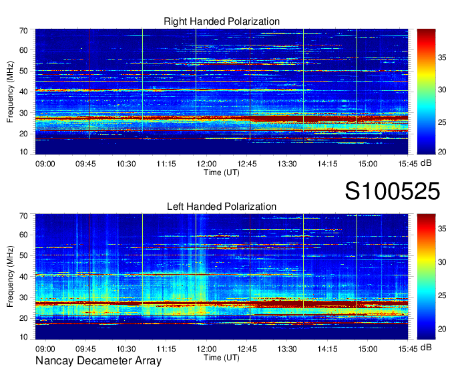Click the "30" frequency tick of the top plot

click(23, 113)
